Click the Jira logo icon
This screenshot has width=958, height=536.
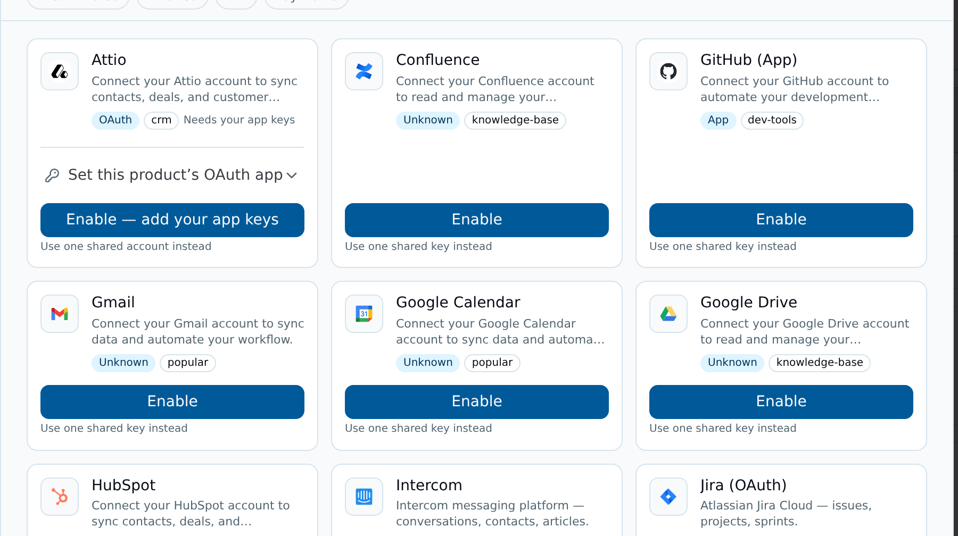tap(668, 497)
